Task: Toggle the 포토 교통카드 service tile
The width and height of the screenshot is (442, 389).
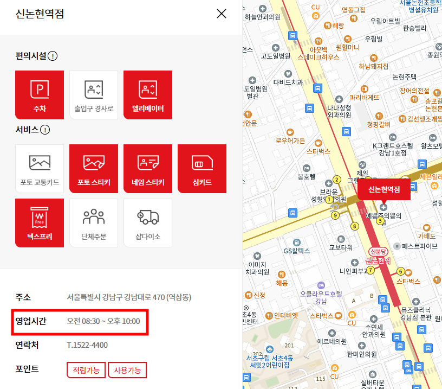Action: click(x=39, y=168)
